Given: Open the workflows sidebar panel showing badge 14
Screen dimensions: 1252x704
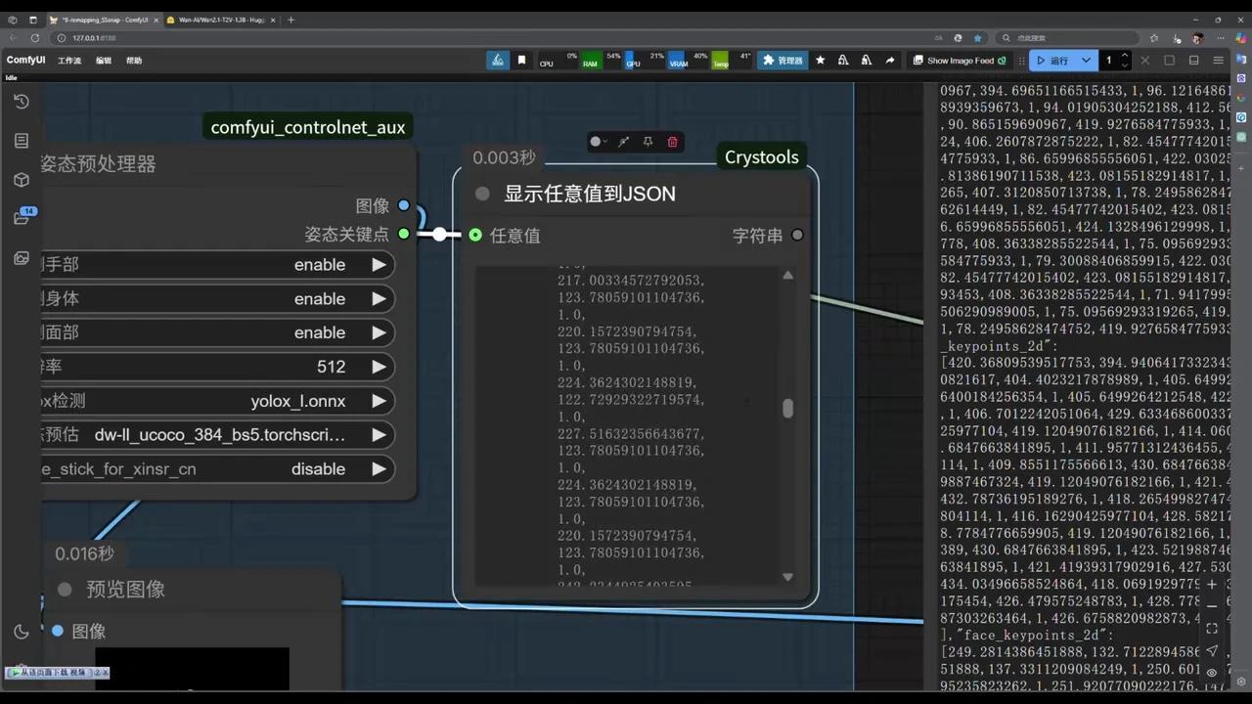Looking at the screenshot, I should click(22, 217).
